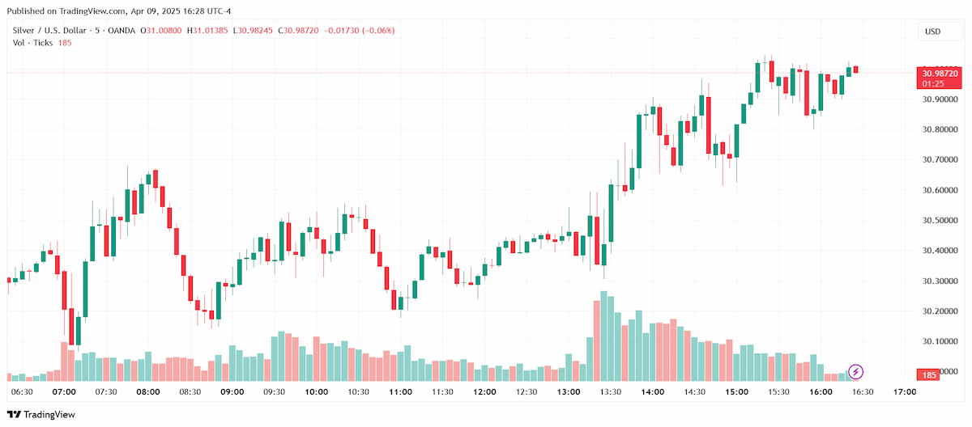Click the 10:00 time axis label
The width and height of the screenshot is (972, 427).
click(x=316, y=391)
